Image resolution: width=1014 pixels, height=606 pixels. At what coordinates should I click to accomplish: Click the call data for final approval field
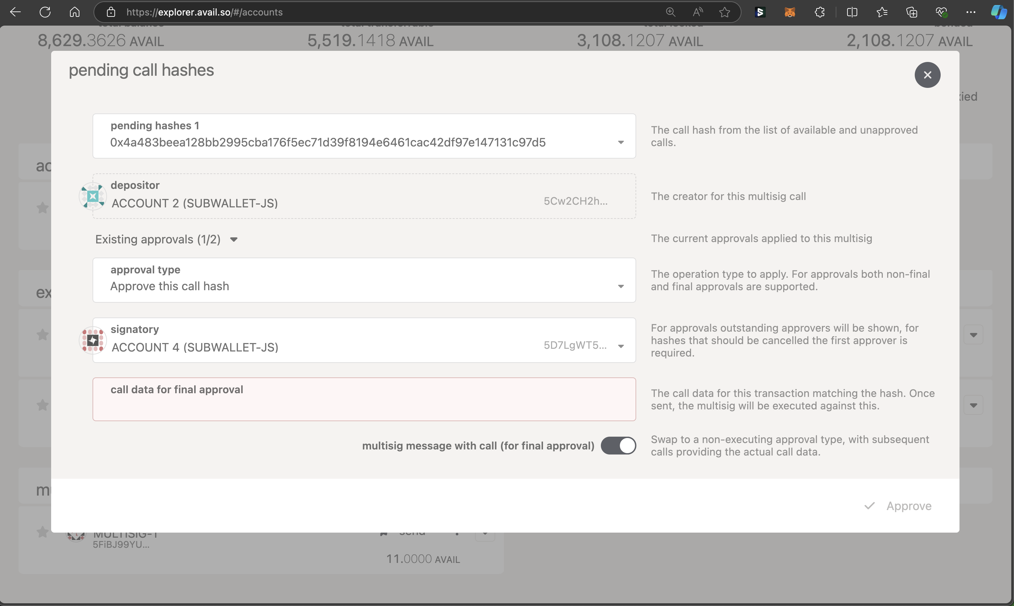[364, 404]
